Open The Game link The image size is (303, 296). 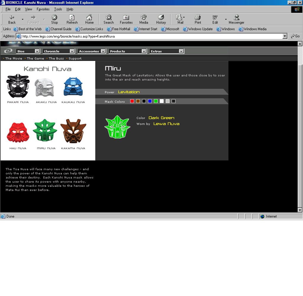(36, 58)
